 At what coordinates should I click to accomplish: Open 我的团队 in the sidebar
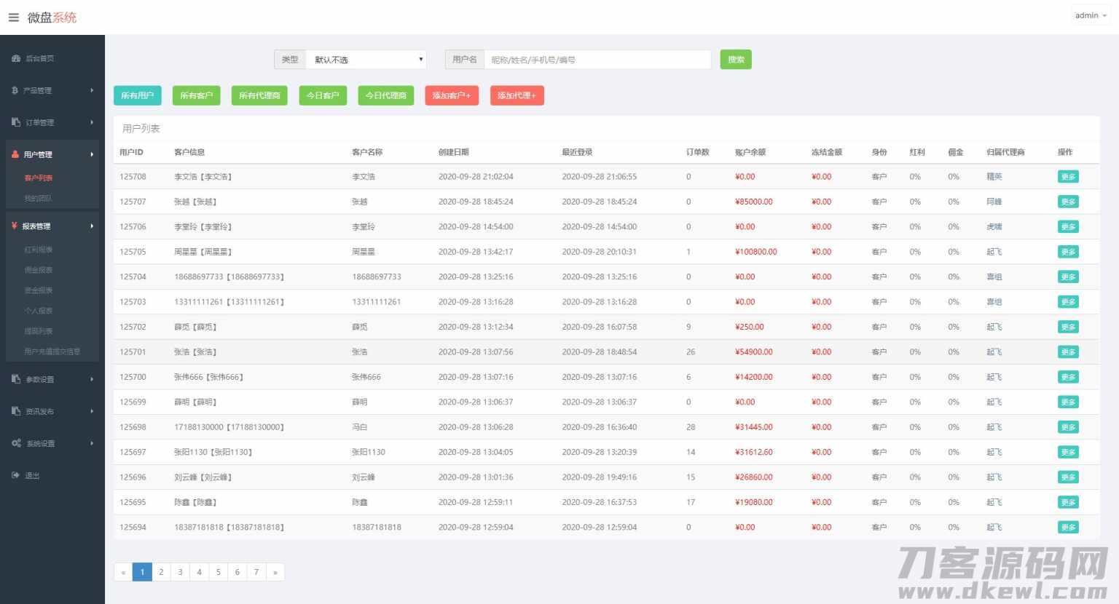[38, 198]
